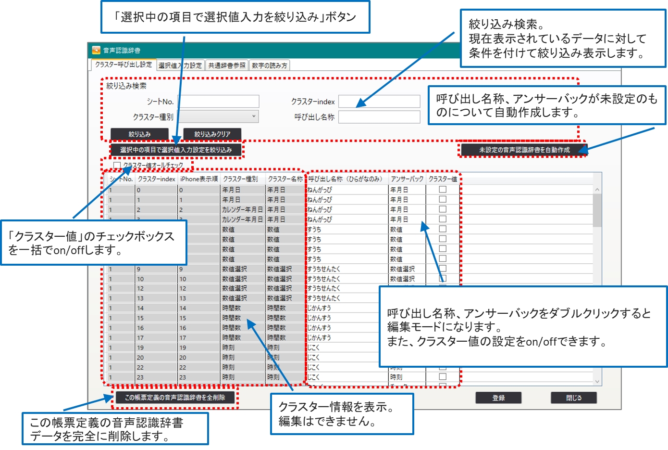This screenshot has height=450, width=668.
Task: Click アンサーバック cell 年月日 in index 0 row
Action: click(407, 190)
